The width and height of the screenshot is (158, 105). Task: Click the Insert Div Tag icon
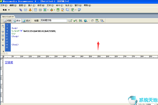click(40, 10)
